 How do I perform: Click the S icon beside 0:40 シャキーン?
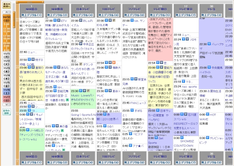[53, 146]
